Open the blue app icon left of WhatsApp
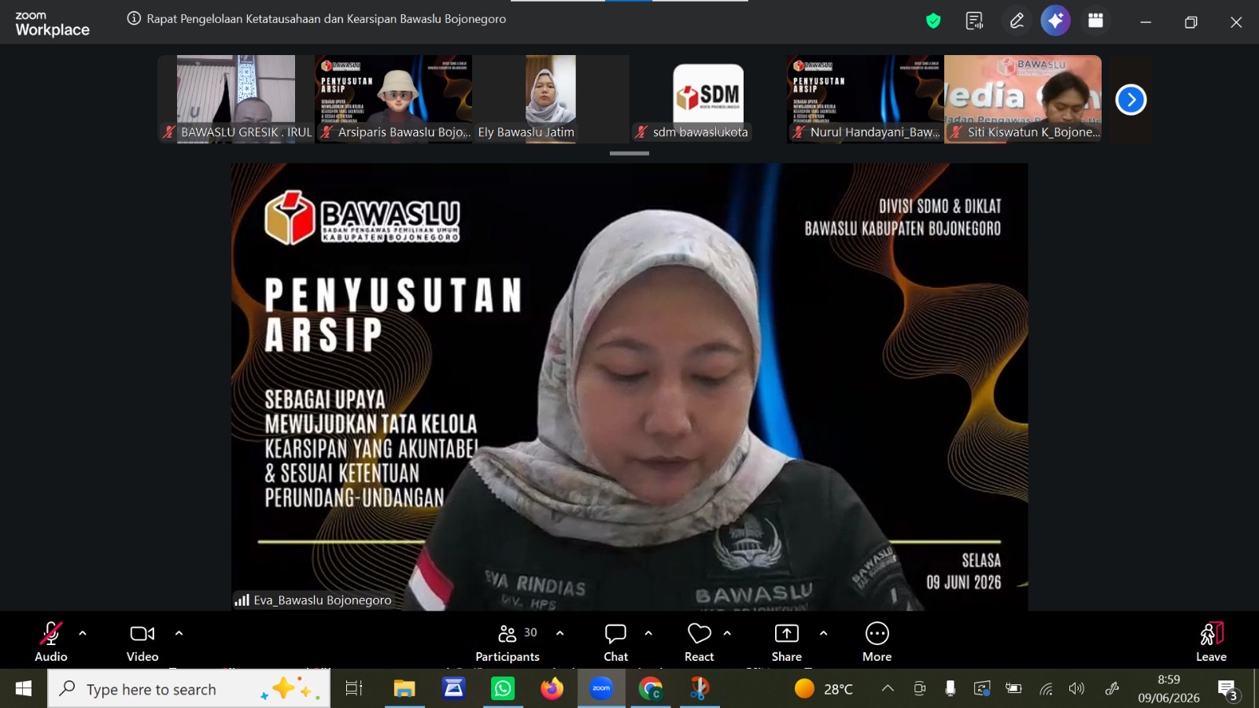 (454, 689)
